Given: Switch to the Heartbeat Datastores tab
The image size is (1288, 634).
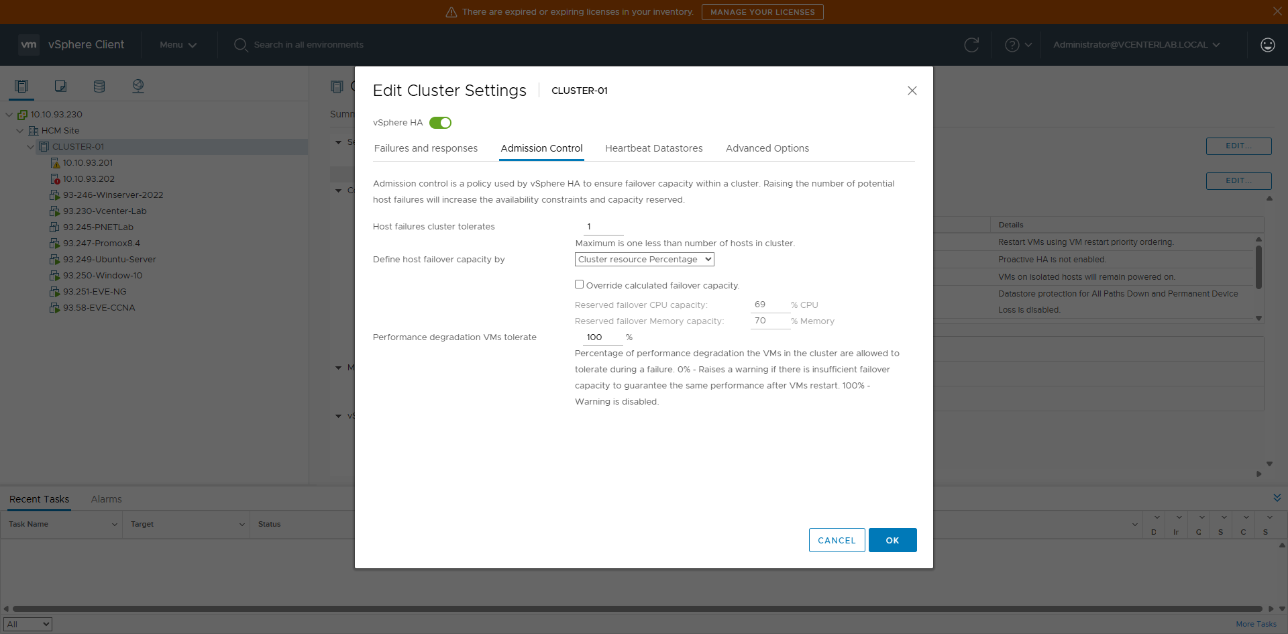Looking at the screenshot, I should pos(653,148).
